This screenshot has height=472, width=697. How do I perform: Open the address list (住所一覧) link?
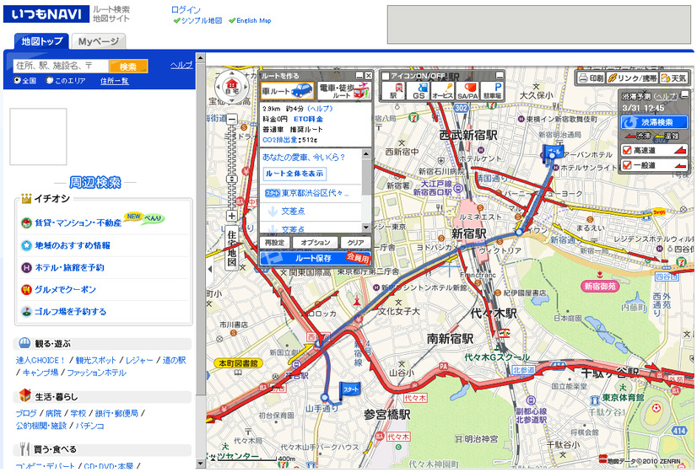[114, 81]
